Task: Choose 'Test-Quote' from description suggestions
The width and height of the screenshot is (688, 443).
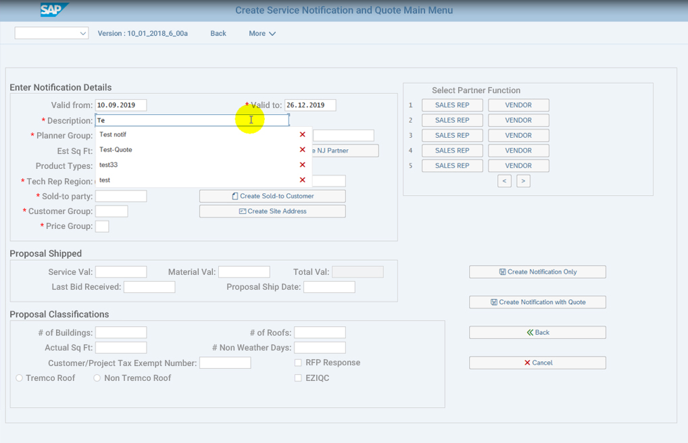Action: 116,150
